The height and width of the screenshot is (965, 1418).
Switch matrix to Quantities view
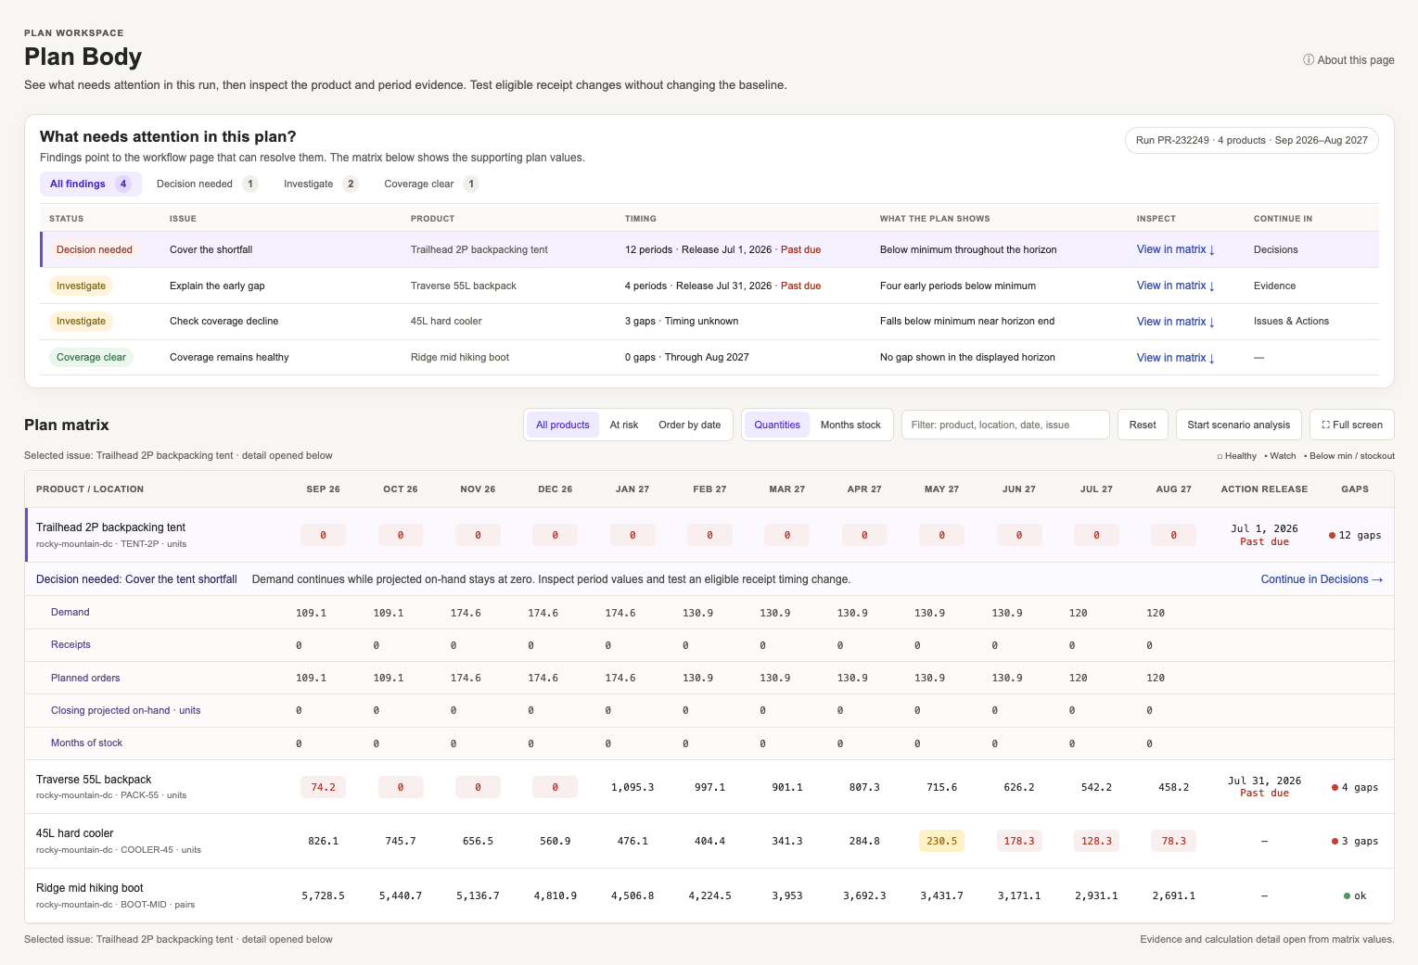click(x=777, y=425)
